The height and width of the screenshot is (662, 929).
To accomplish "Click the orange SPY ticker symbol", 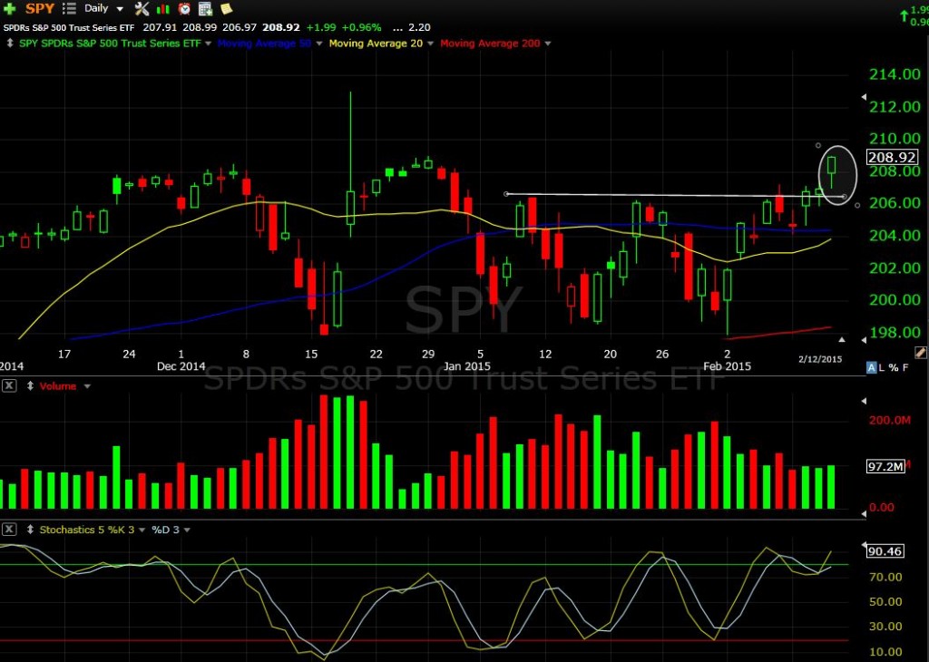I will (40, 8).
